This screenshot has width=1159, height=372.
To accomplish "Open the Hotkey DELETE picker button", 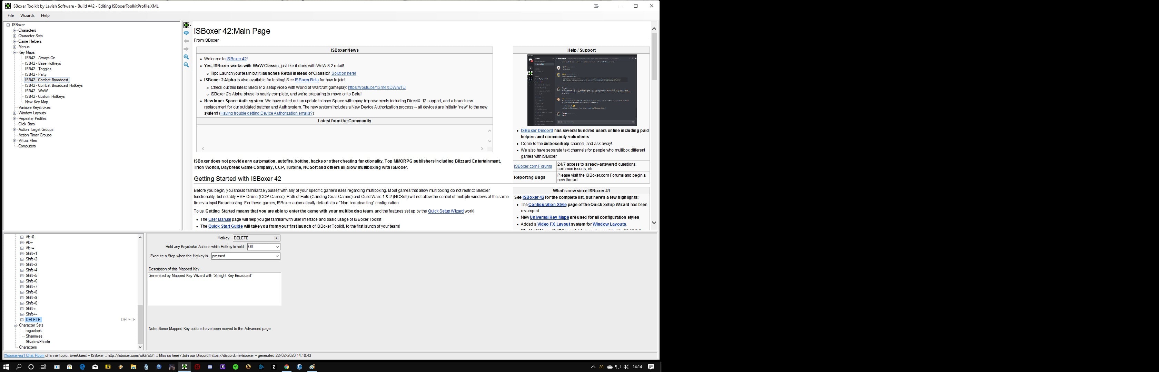I will (x=276, y=238).
